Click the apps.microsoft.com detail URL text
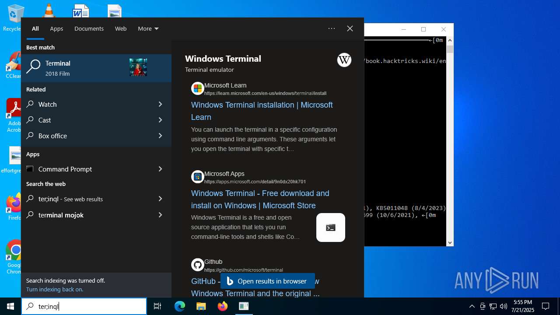This screenshot has width=560, height=315. pos(255,182)
